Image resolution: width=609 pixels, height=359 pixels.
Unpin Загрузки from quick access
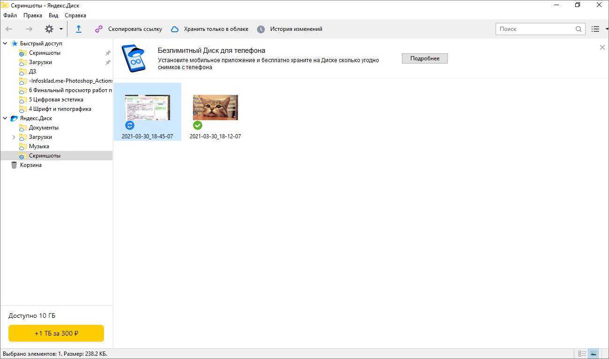coord(108,62)
